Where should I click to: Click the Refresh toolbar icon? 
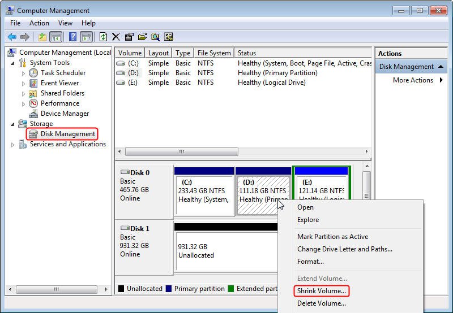point(103,37)
